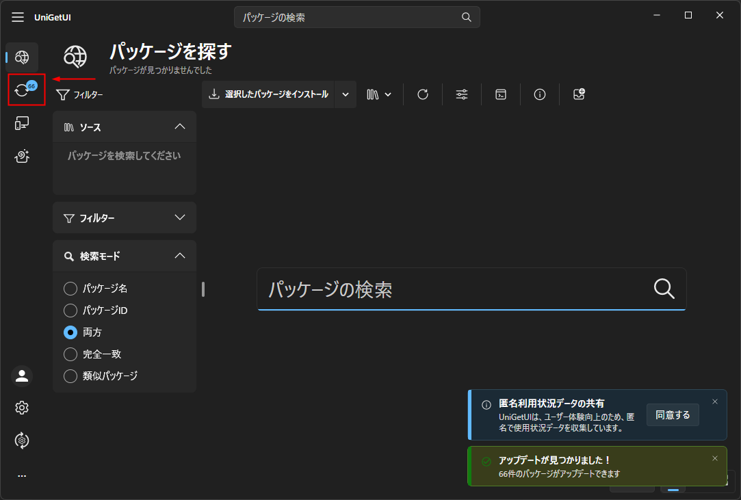741x500 pixels.
Task: Open package manager settings icon above the ellipsis in the sidebar
Action: (x=22, y=440)
